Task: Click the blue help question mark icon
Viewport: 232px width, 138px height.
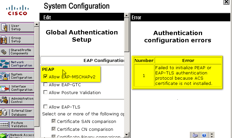Action: pyautogui.click(x=204, y=135)
